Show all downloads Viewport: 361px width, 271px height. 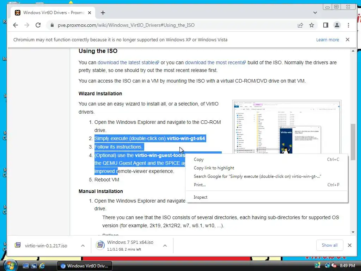330,245
